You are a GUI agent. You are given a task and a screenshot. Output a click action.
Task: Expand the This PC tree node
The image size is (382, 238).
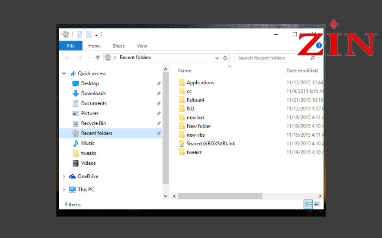[64, 189]
